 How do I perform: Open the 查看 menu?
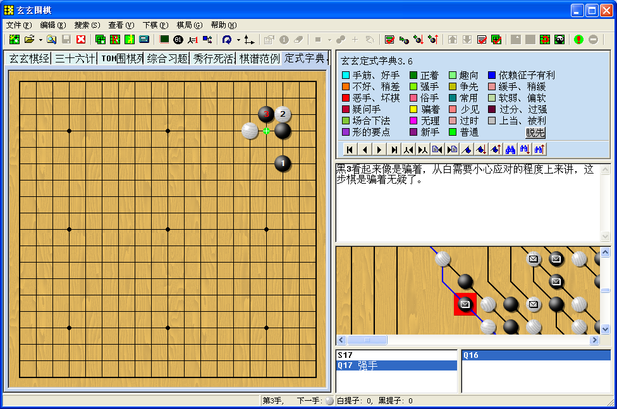(x=121, y=25)
